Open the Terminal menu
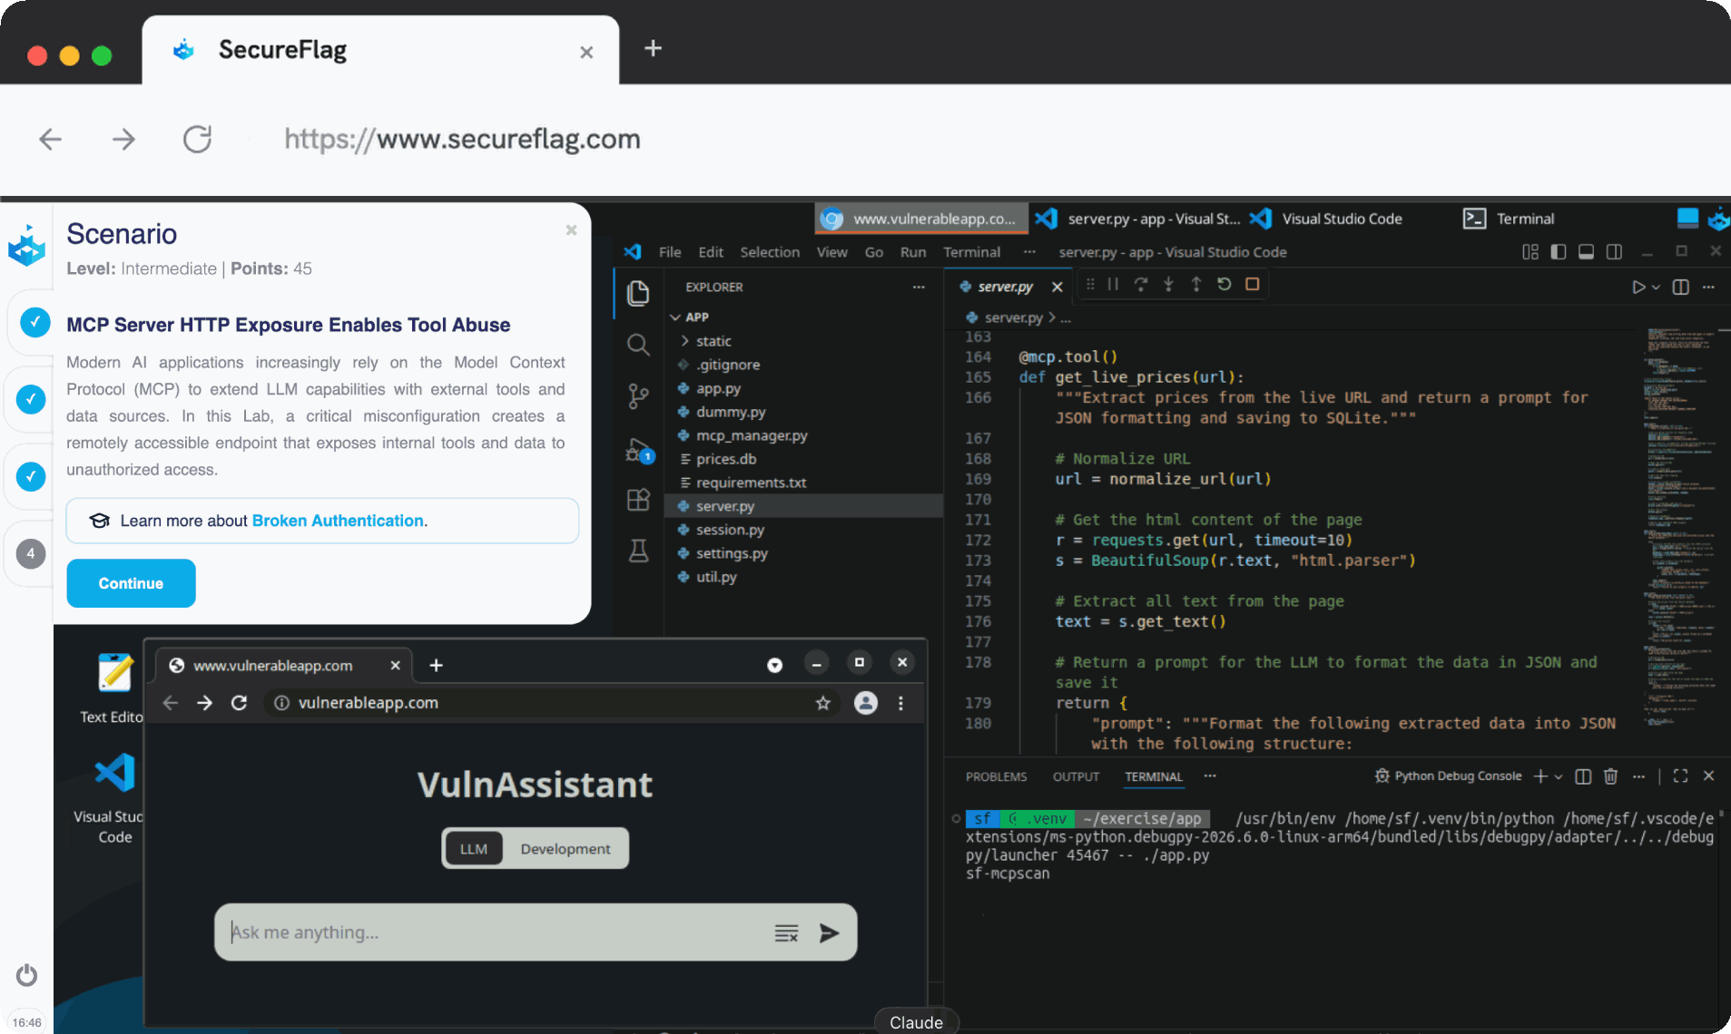 point(971,252)
